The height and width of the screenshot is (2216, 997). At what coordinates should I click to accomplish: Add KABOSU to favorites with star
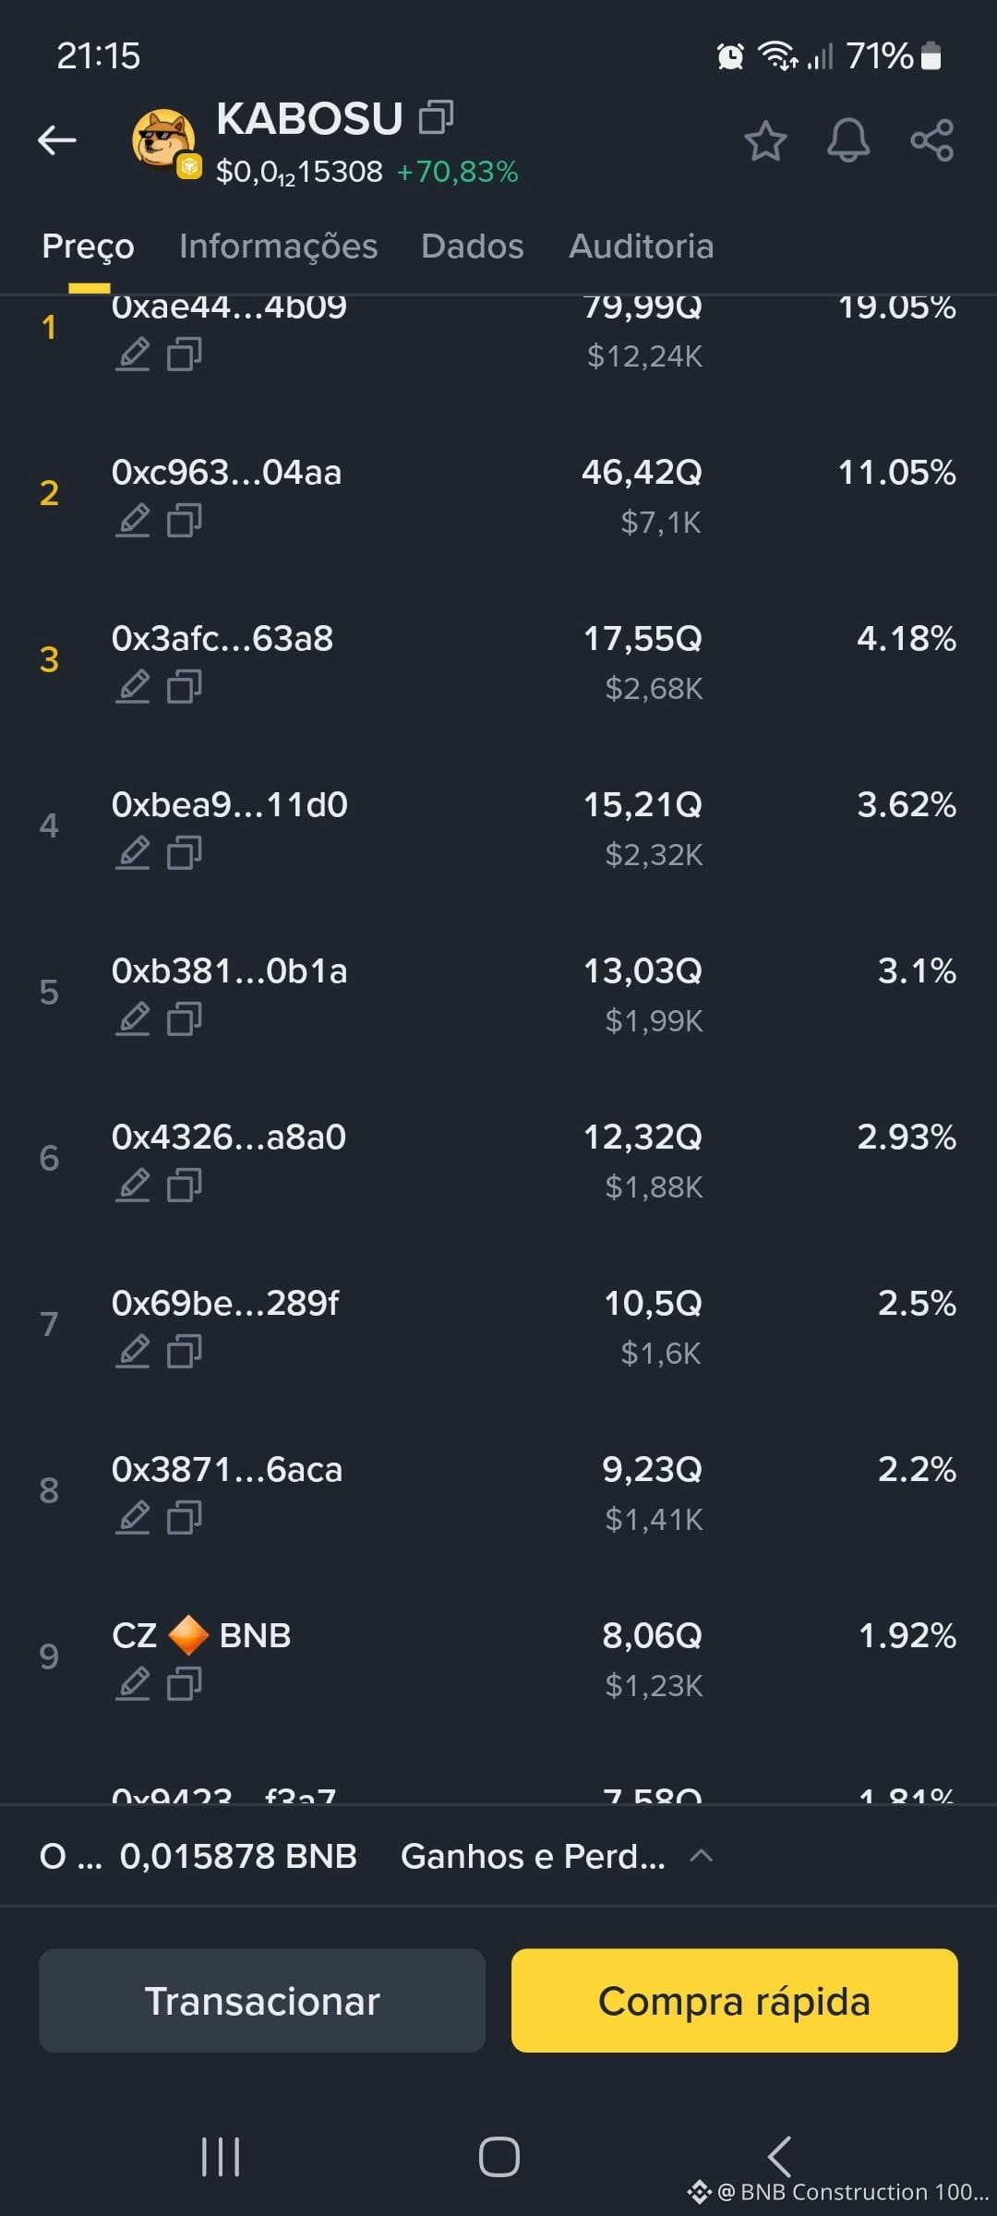click(x=765, y=140)
